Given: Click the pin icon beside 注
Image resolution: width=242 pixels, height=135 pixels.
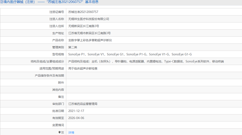Looking at the screenshot, I should (x=60, y=132).
